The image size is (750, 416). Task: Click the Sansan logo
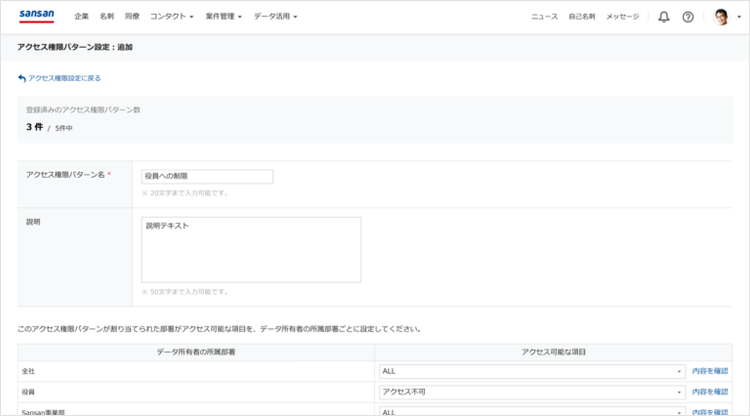37,15
